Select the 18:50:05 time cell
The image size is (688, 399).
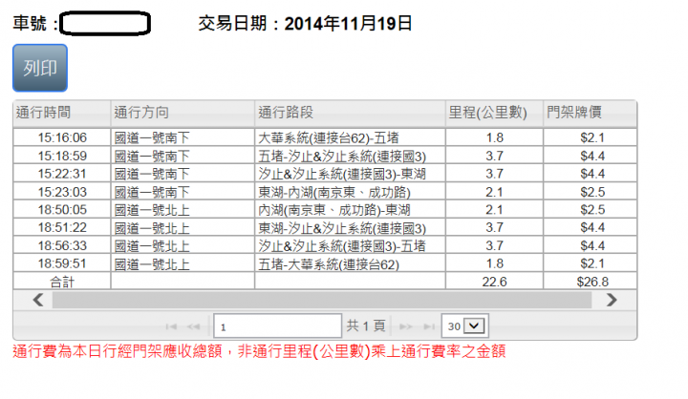[62, 210]
